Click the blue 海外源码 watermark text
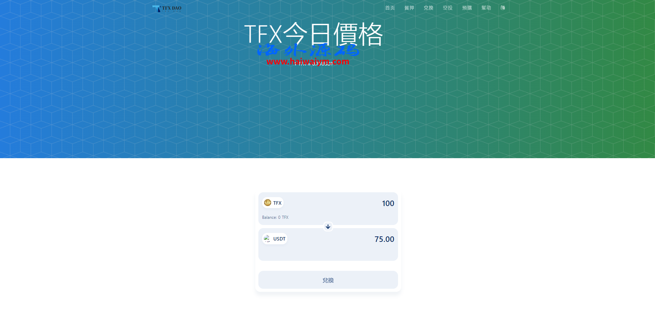This screenshot has width=655, height=317. [x=308, y=51]
